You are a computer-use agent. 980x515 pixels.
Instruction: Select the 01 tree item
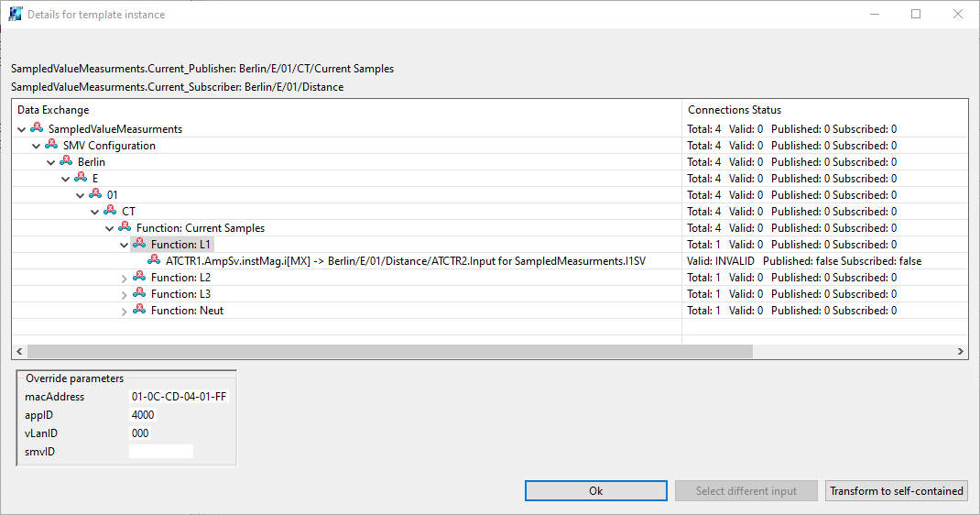coord(112,195)
